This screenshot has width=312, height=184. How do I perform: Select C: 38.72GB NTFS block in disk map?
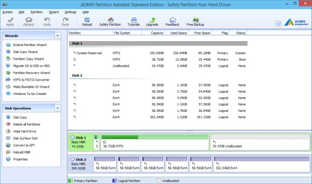[x=155, y=142]
